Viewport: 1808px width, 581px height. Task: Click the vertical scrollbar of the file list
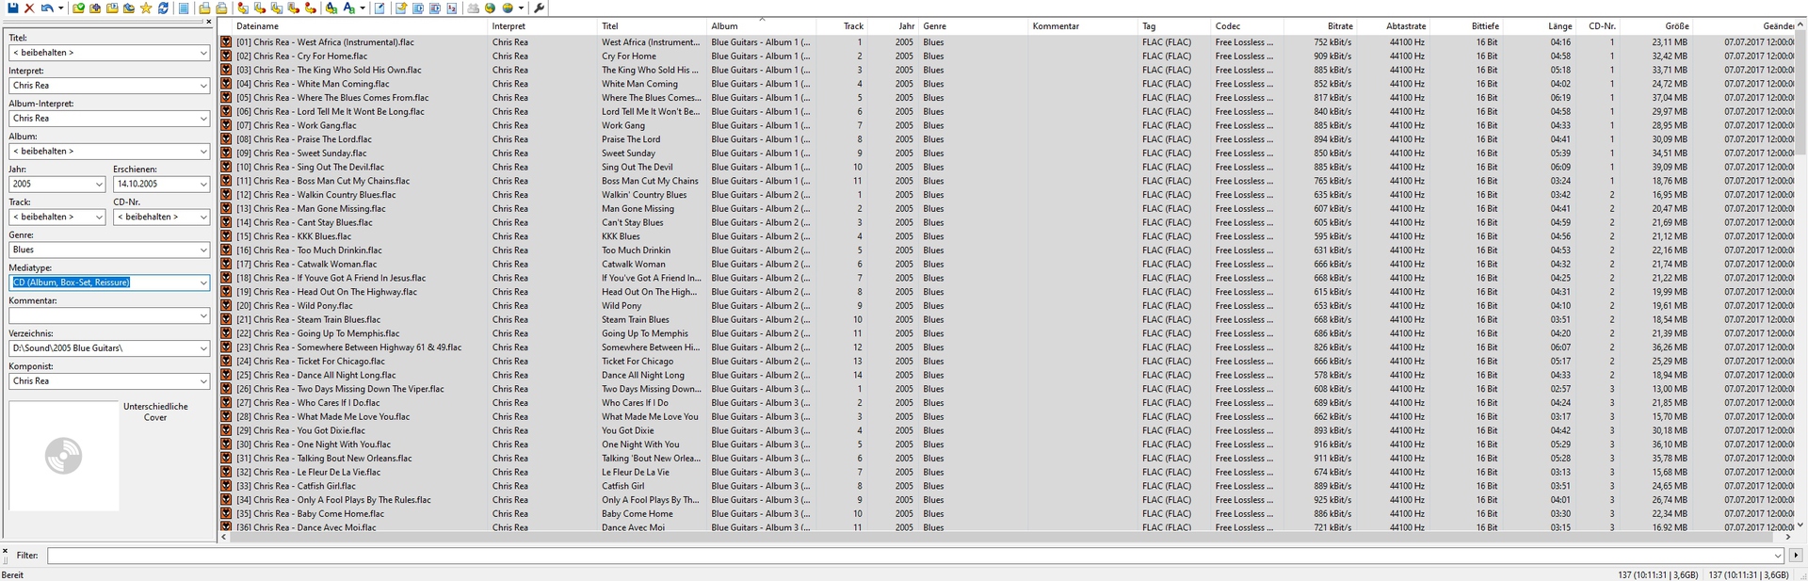1800,282
